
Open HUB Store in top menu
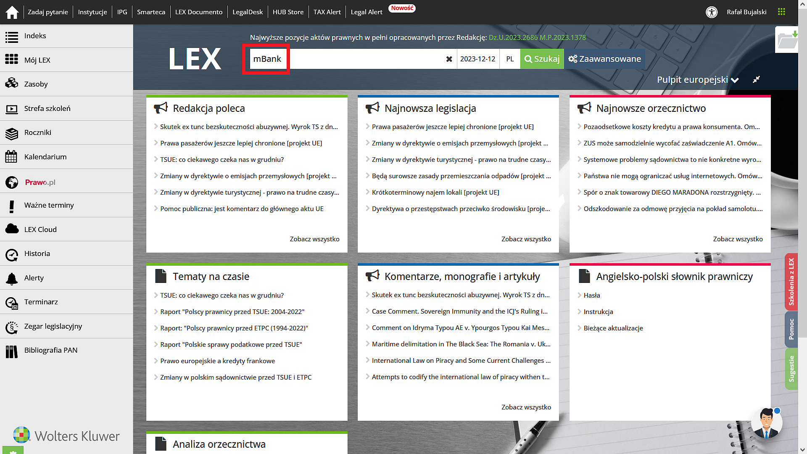click(288, 12)
